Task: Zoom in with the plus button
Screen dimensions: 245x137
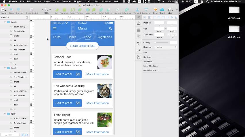Action: [50, 10]
